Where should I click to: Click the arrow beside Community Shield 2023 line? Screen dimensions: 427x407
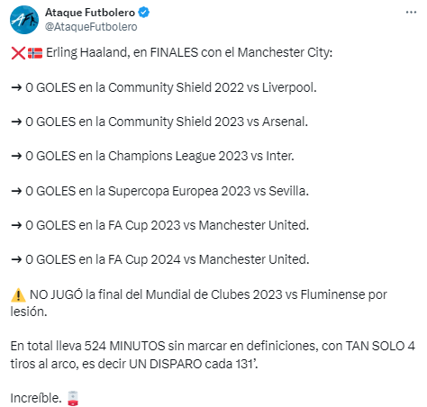click(16, 122)
